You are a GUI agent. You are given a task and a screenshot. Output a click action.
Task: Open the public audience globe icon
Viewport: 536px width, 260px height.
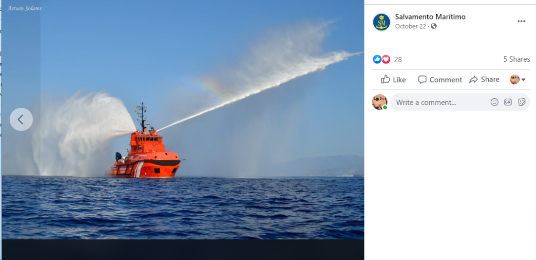pos(434,26)
